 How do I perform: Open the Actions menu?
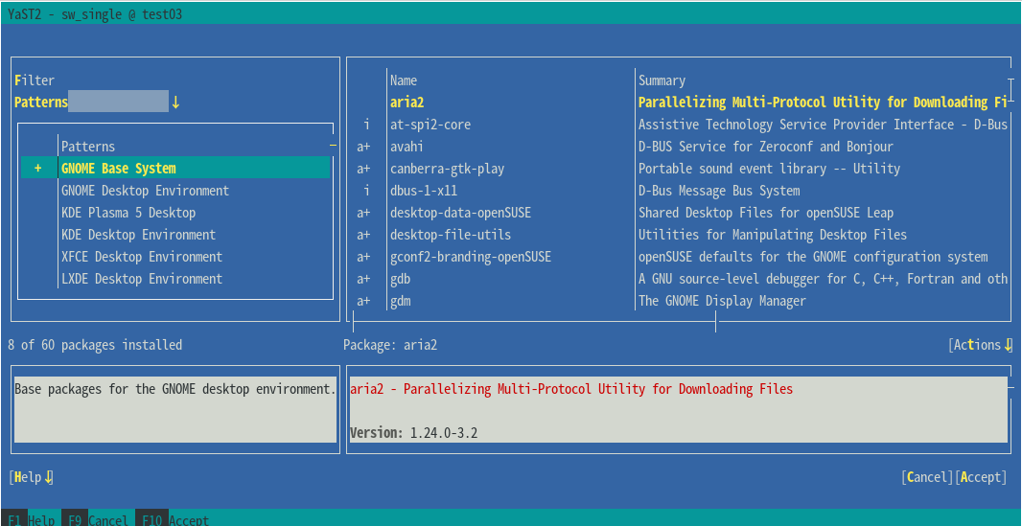(980, 345)
